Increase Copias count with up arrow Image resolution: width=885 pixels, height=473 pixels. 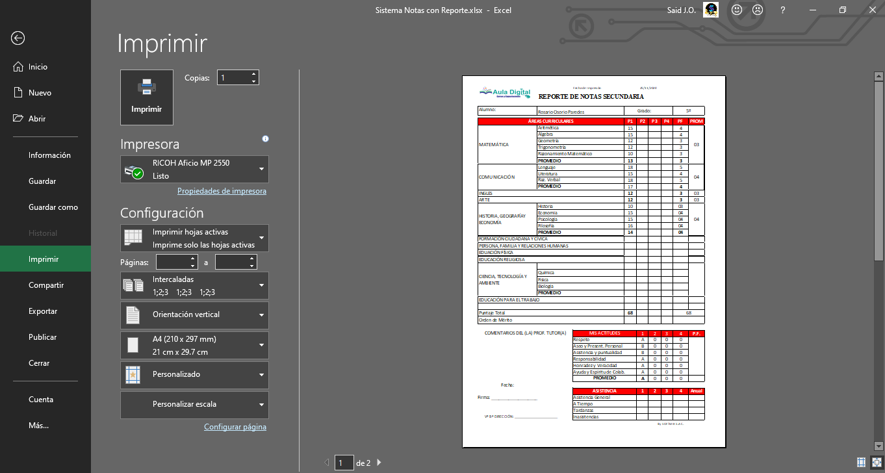[x=253, y=74]
